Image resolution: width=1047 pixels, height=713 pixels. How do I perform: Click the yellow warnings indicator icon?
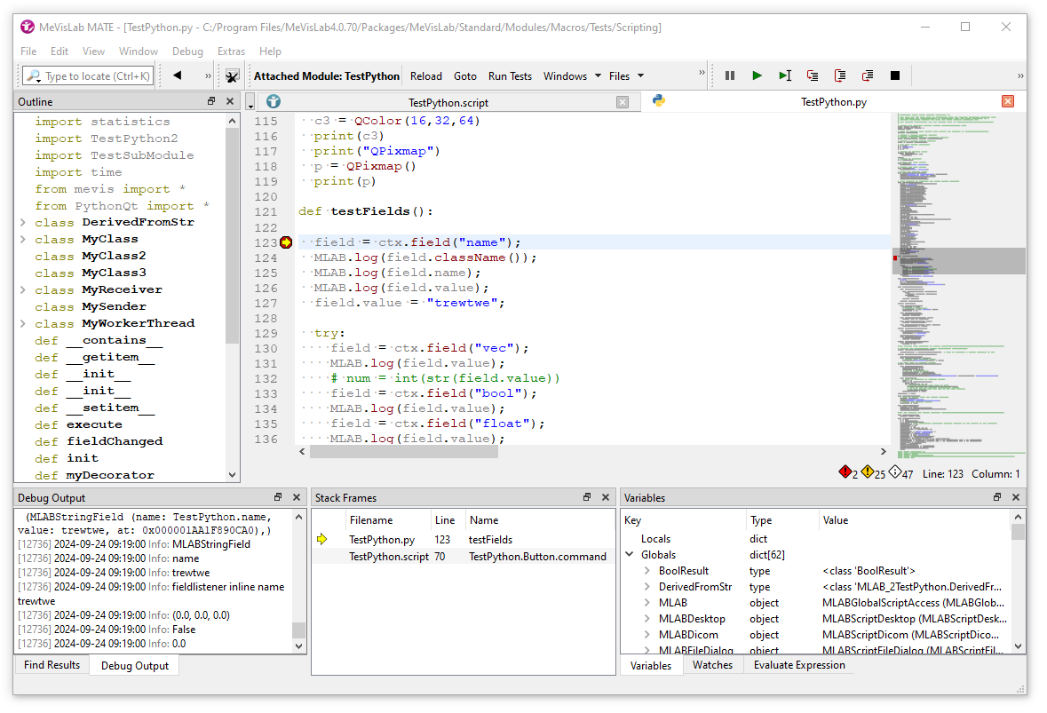pyautogui.click(x=868, y=473)
